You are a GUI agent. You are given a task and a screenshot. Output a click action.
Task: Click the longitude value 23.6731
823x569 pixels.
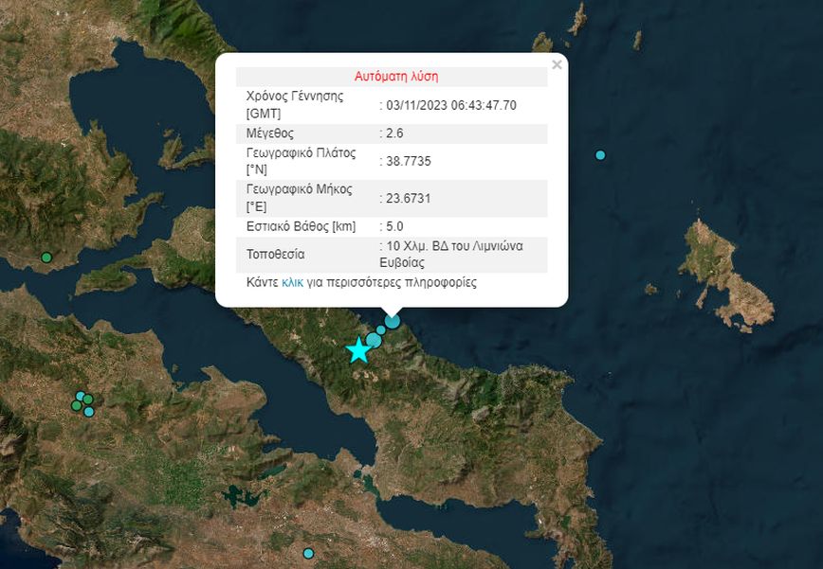[x=408, y=198]
